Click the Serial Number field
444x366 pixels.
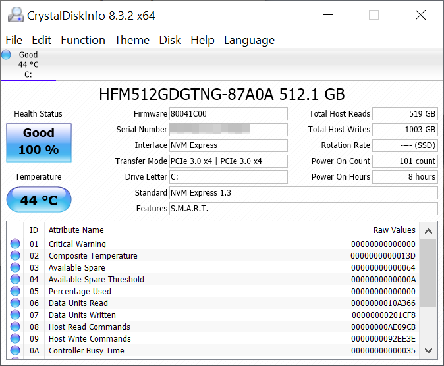coord(228,130)
